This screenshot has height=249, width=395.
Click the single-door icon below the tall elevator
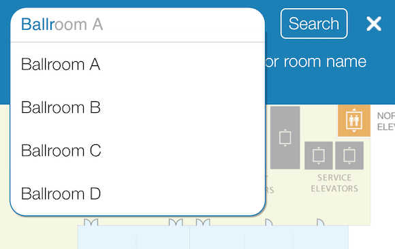[x=269, y=222]
